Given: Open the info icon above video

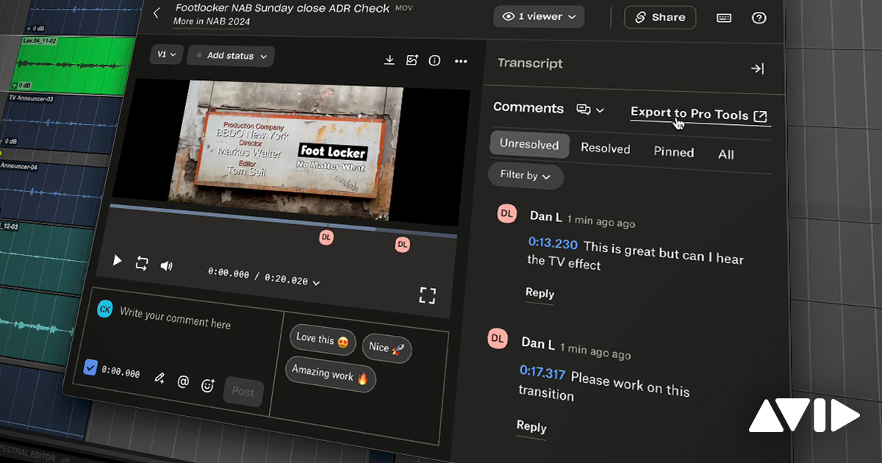Looking at the screenshot, I should pos(434,60).
